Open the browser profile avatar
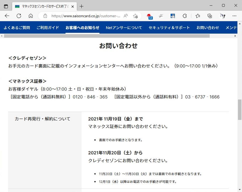 click(222, 16)
